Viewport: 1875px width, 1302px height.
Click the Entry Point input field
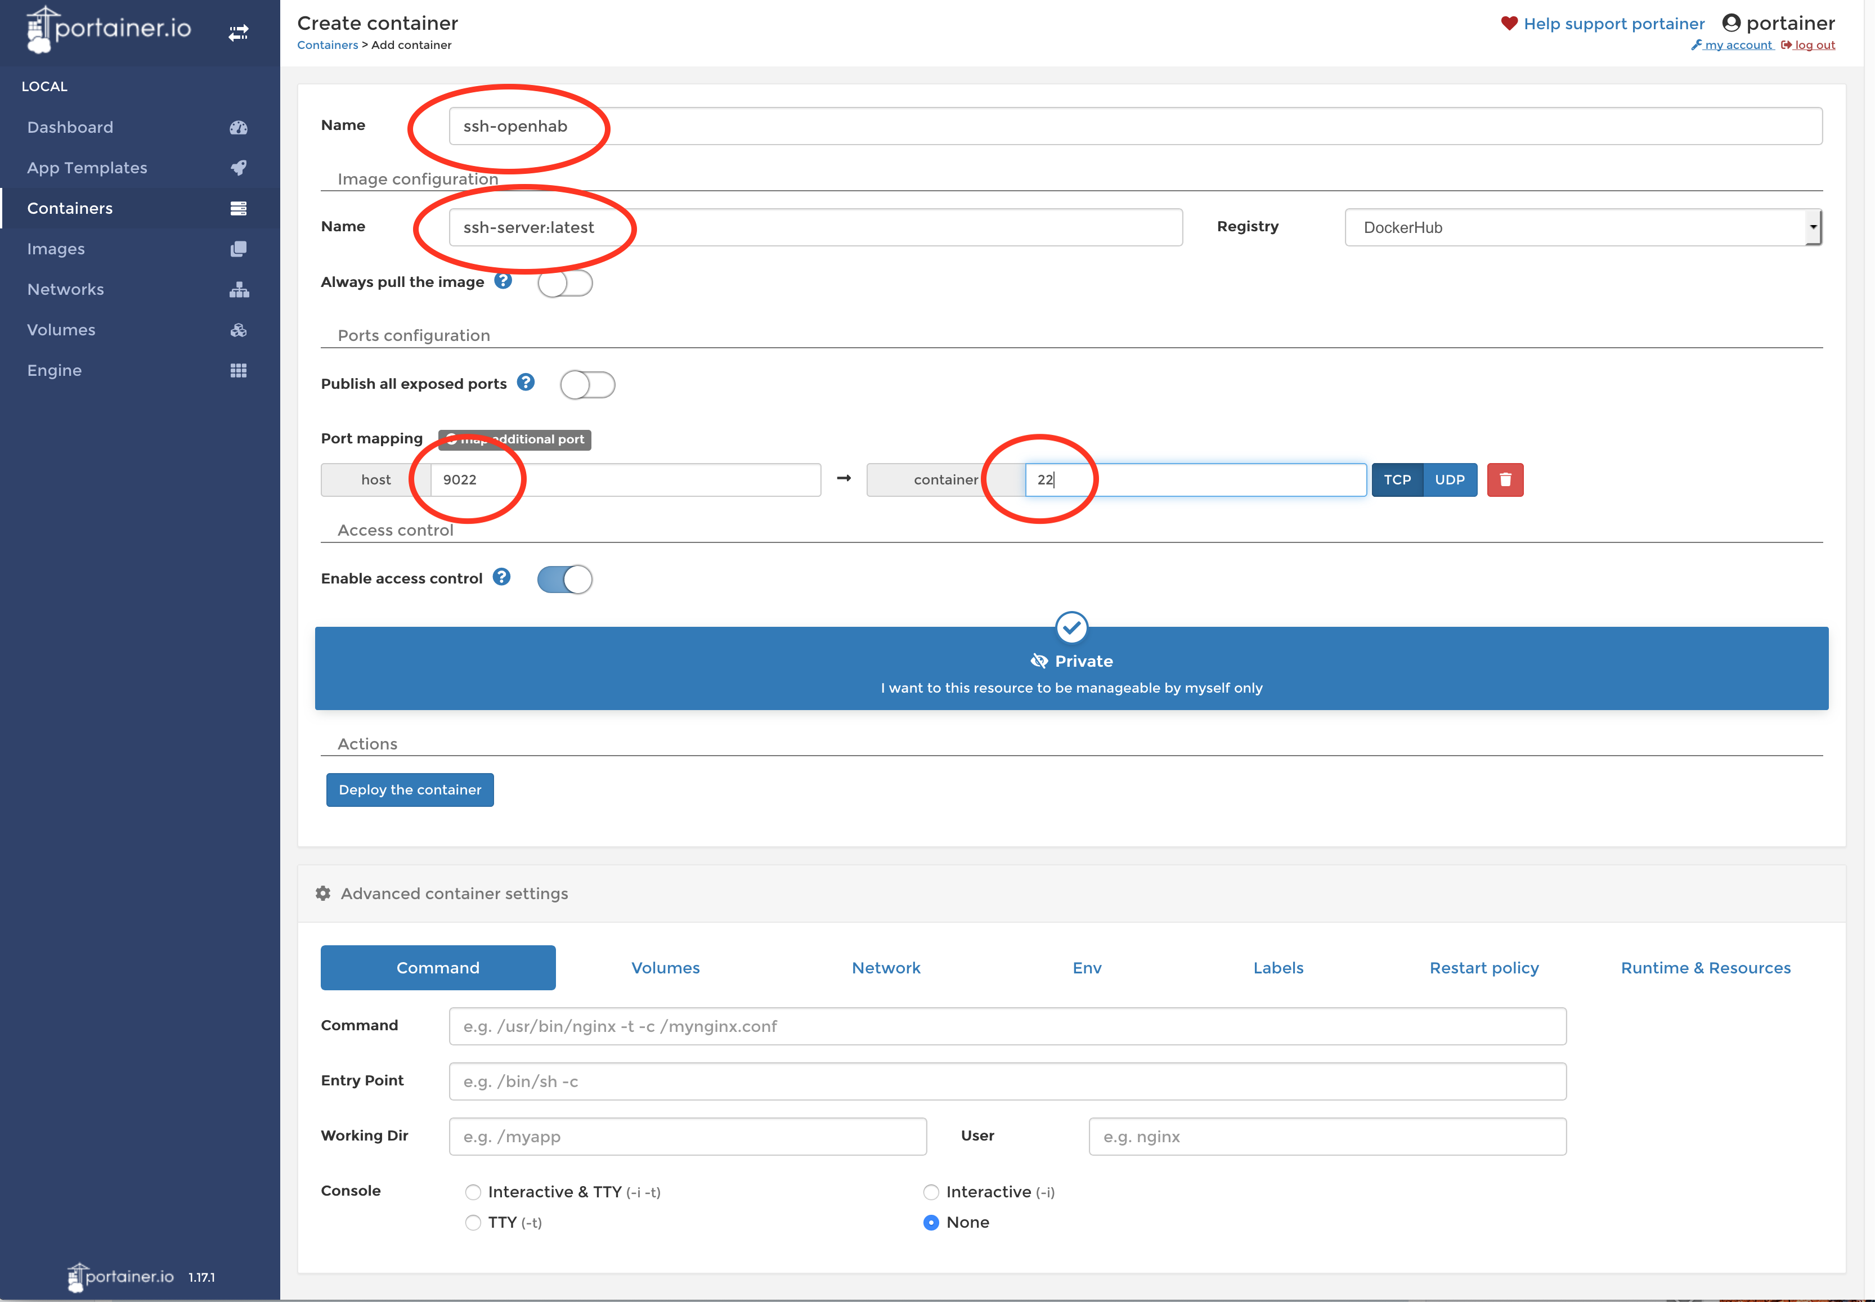1008,1081
